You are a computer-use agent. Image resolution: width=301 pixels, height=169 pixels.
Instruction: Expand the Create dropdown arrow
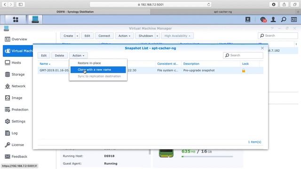pyautogui.click(x=77, y=36)
